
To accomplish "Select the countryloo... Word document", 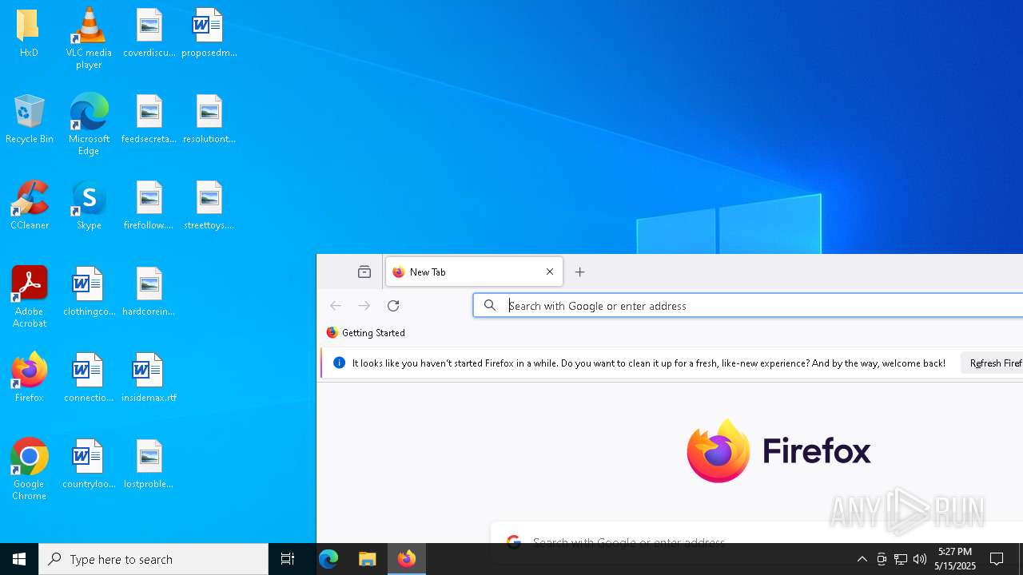I will click(89, 465).
